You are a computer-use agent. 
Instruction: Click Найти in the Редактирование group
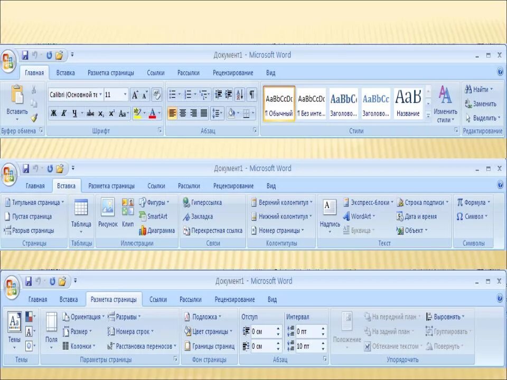[478, 89]
